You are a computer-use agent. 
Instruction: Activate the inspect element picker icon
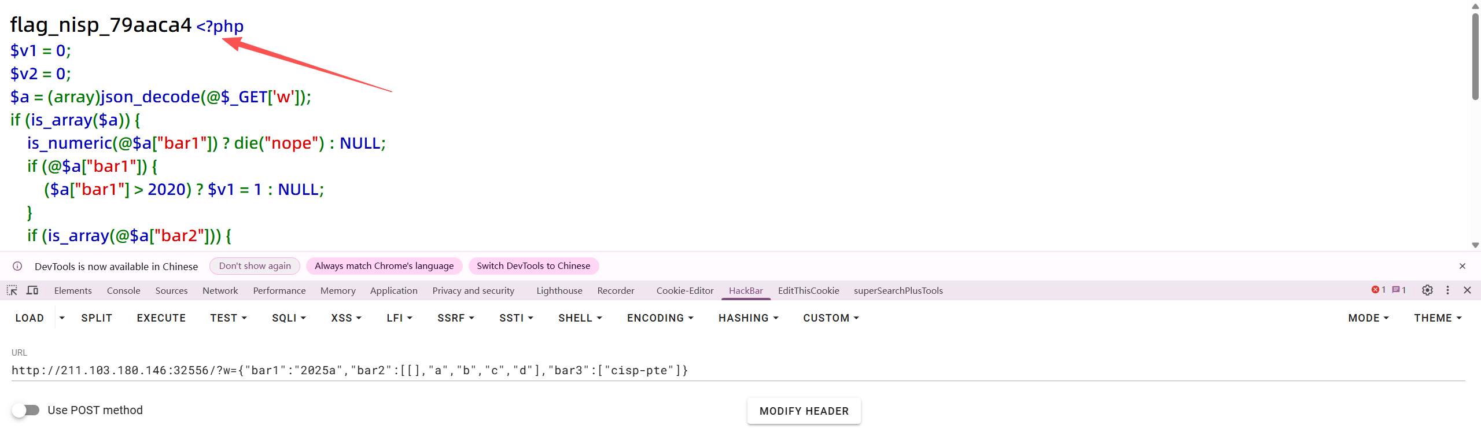[12, 290]
